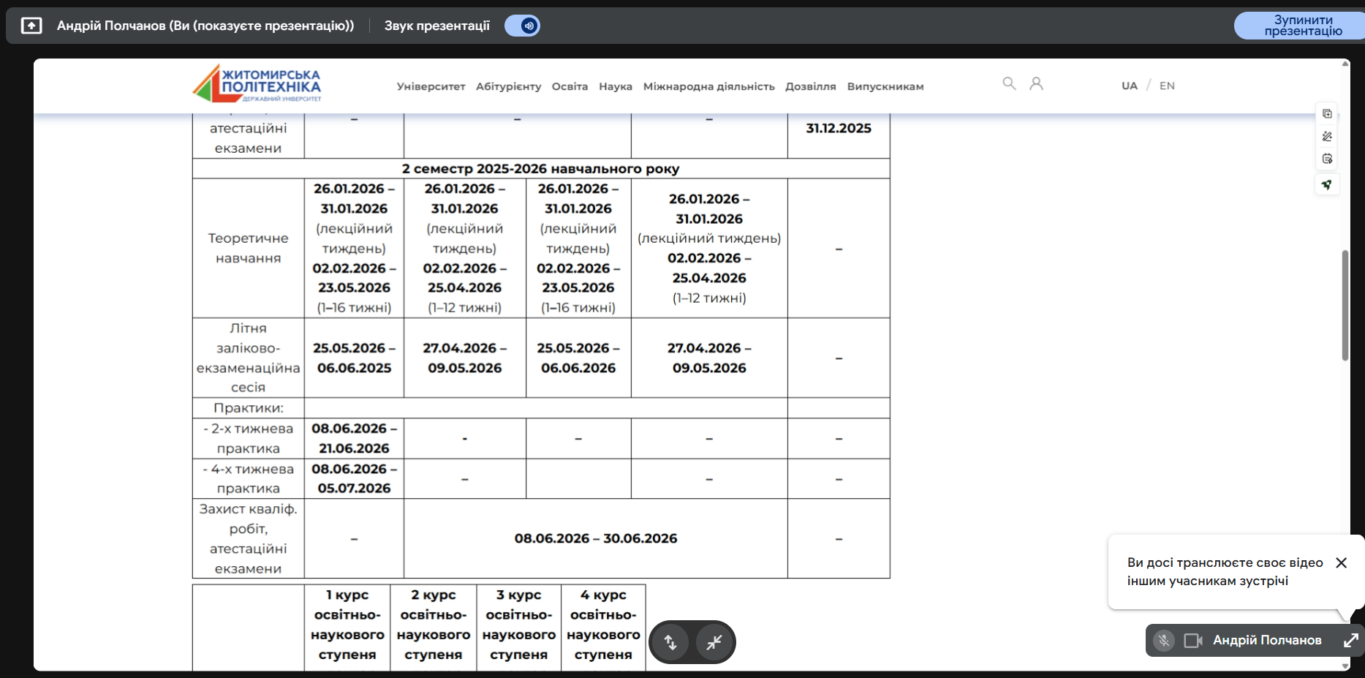Toggle the muted microphone in self-view
This screenshot has height=678, width=1365.
click(1163, 641)
